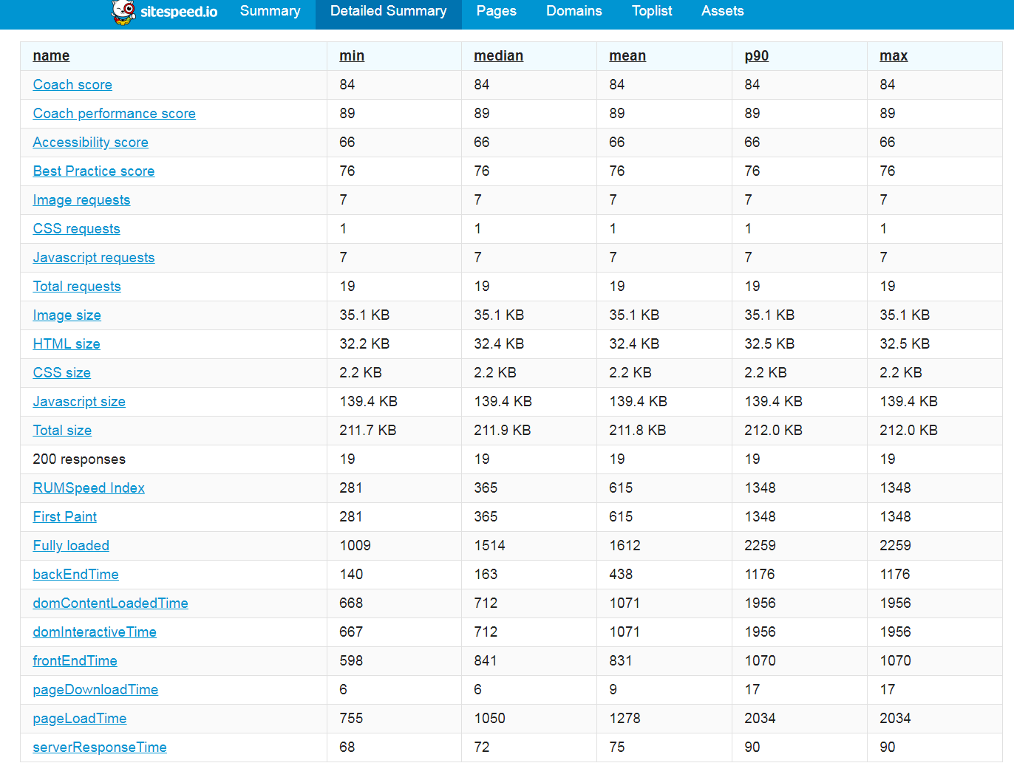Screen dimensions: 1014x763
Task: Select the Detailed Summary tab
Action: click(x=389, y=11)
